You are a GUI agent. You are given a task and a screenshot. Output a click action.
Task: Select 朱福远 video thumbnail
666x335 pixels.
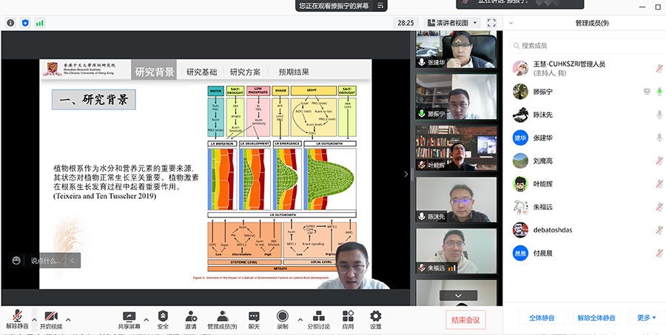click(x=456, y=251)
